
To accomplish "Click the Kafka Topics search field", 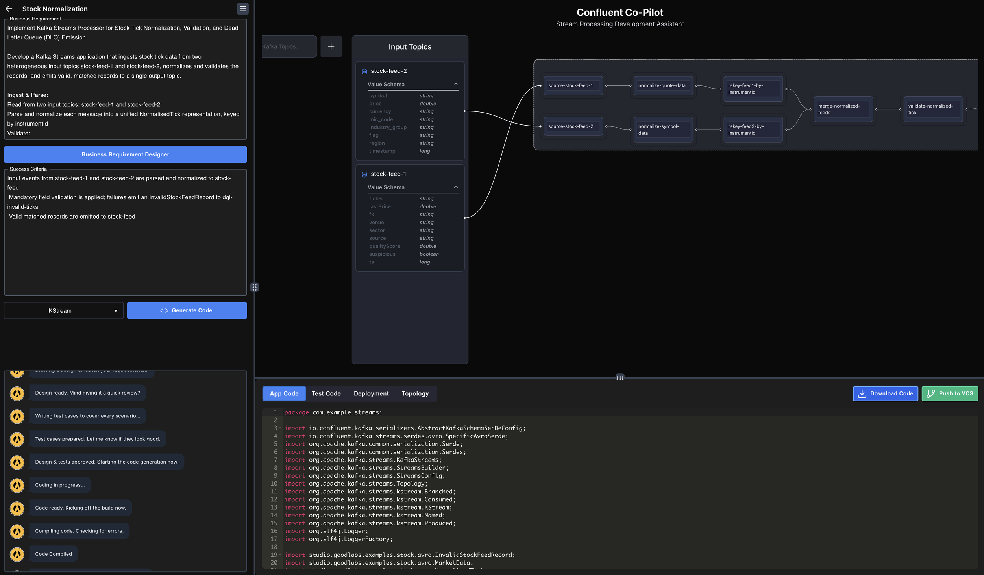I will click(x=289, y=46).
